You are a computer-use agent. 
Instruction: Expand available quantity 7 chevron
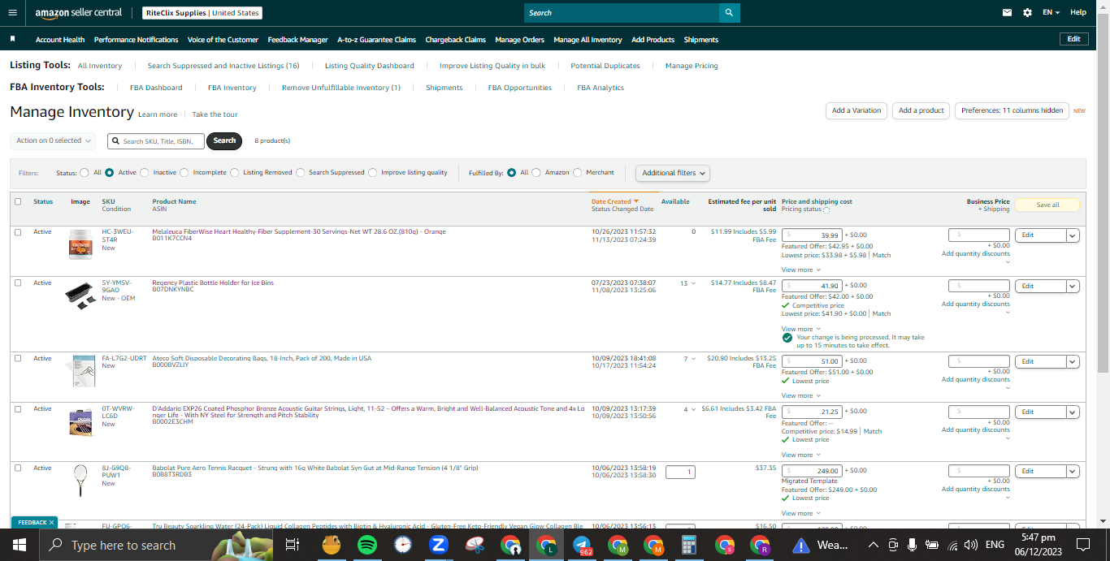(x=693, y=359)
